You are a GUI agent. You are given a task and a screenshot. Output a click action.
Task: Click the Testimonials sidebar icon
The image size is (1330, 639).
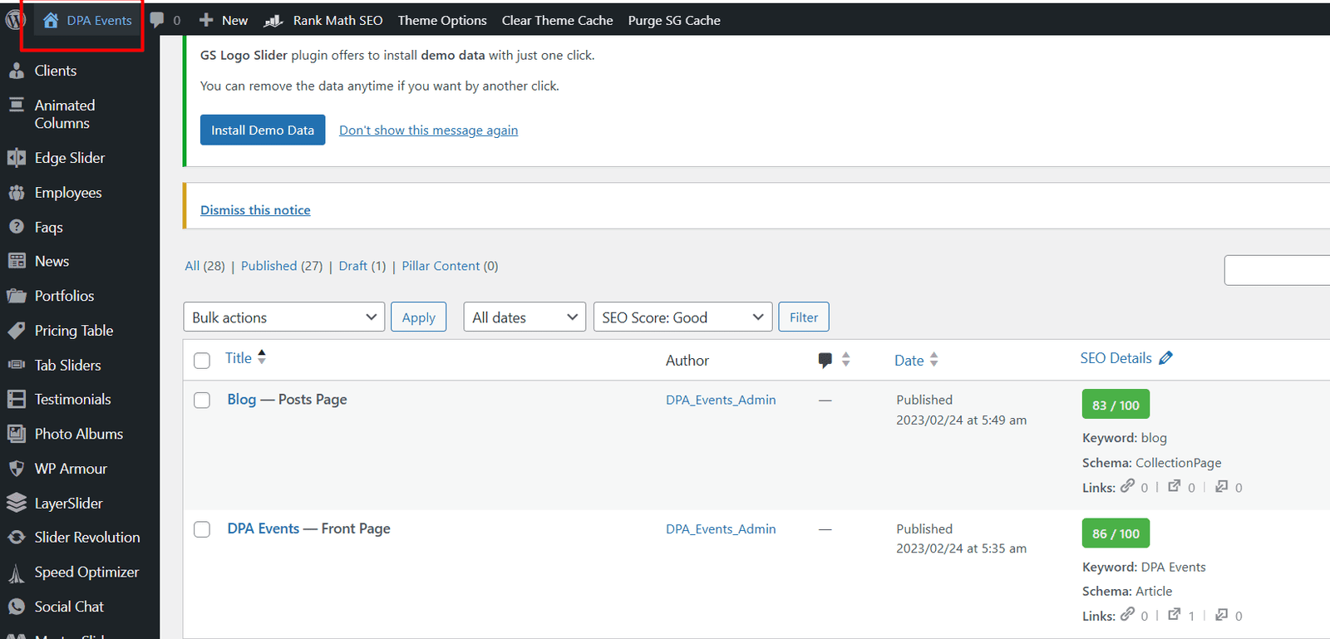click(17, 400)
